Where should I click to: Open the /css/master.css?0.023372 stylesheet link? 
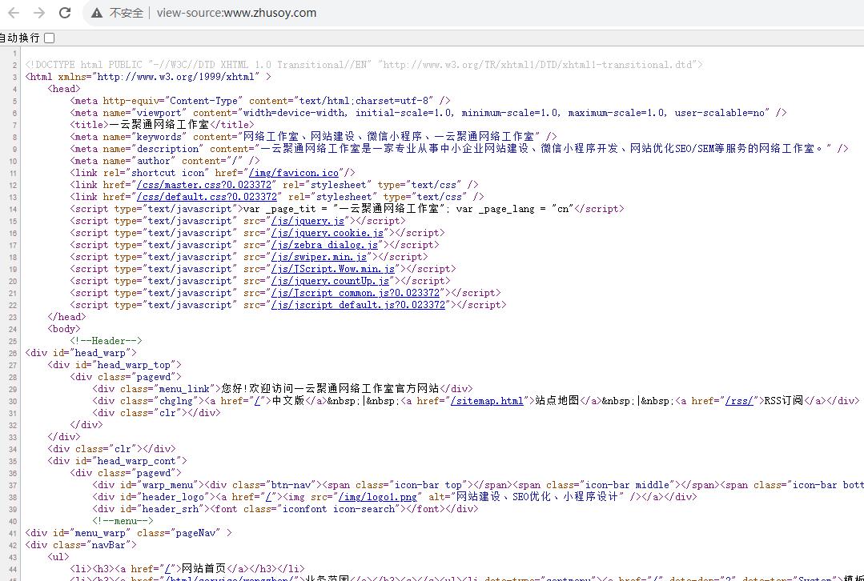point(204,185)
